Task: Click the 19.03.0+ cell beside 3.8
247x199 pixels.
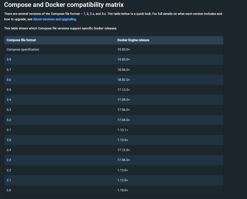Action: (124, 59)
